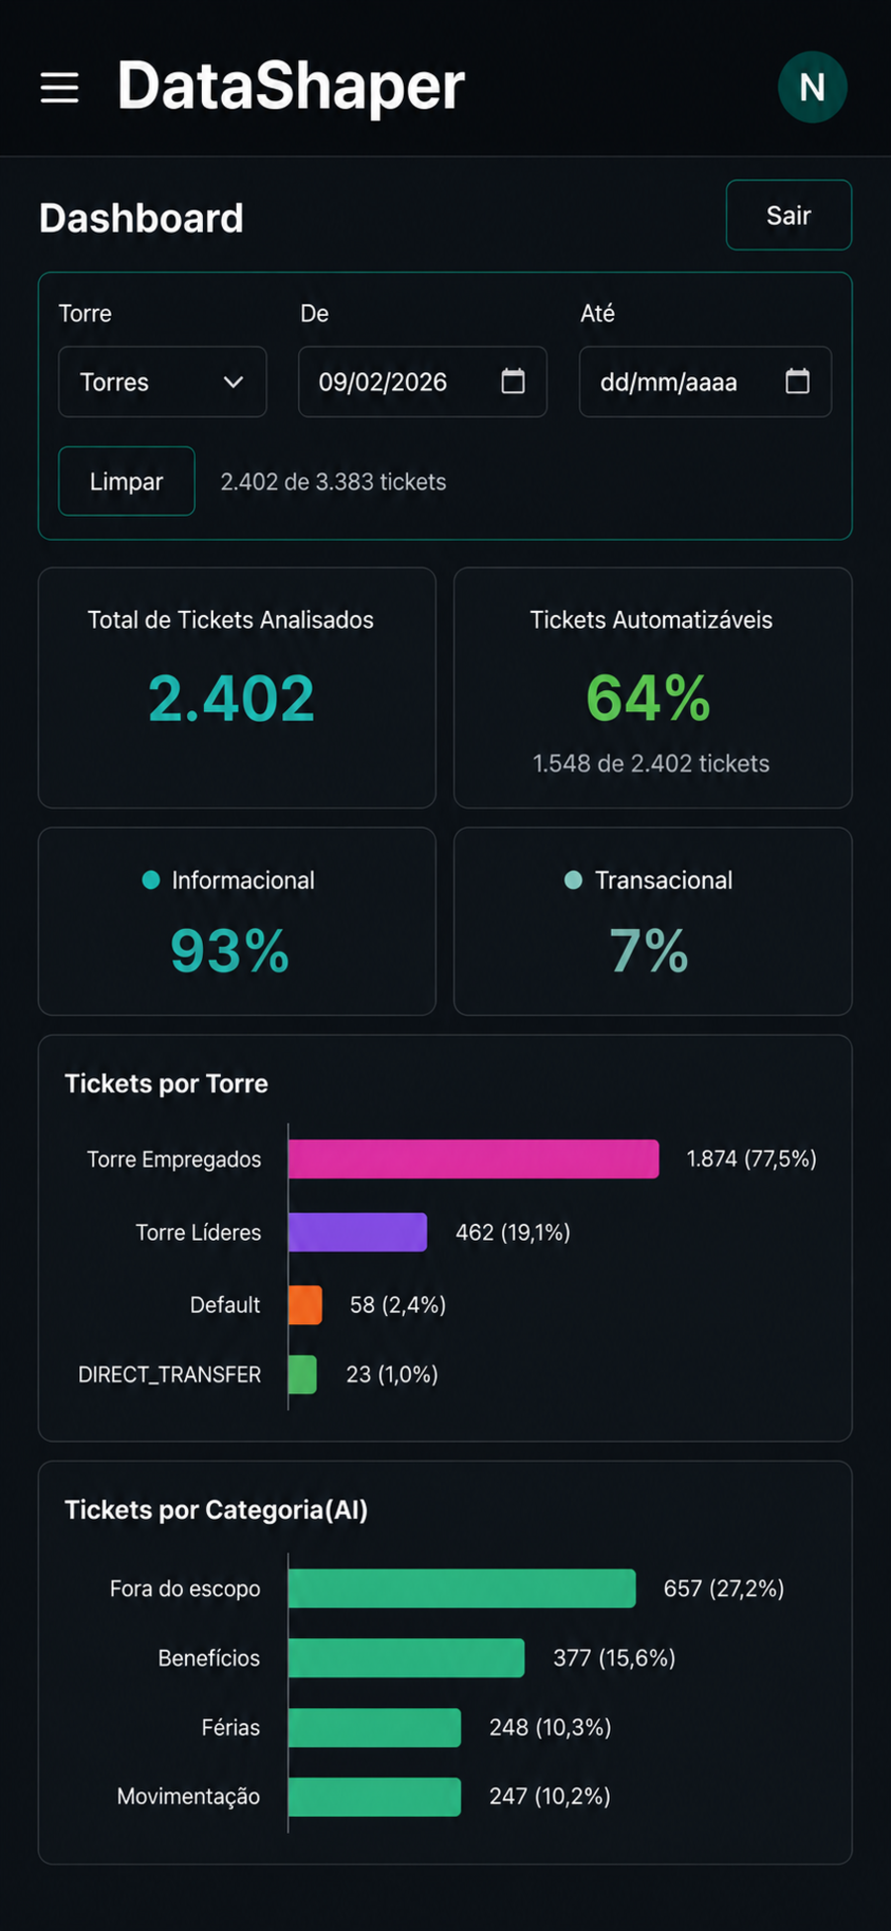Open the hamburger navigation menu

[59, 87]
